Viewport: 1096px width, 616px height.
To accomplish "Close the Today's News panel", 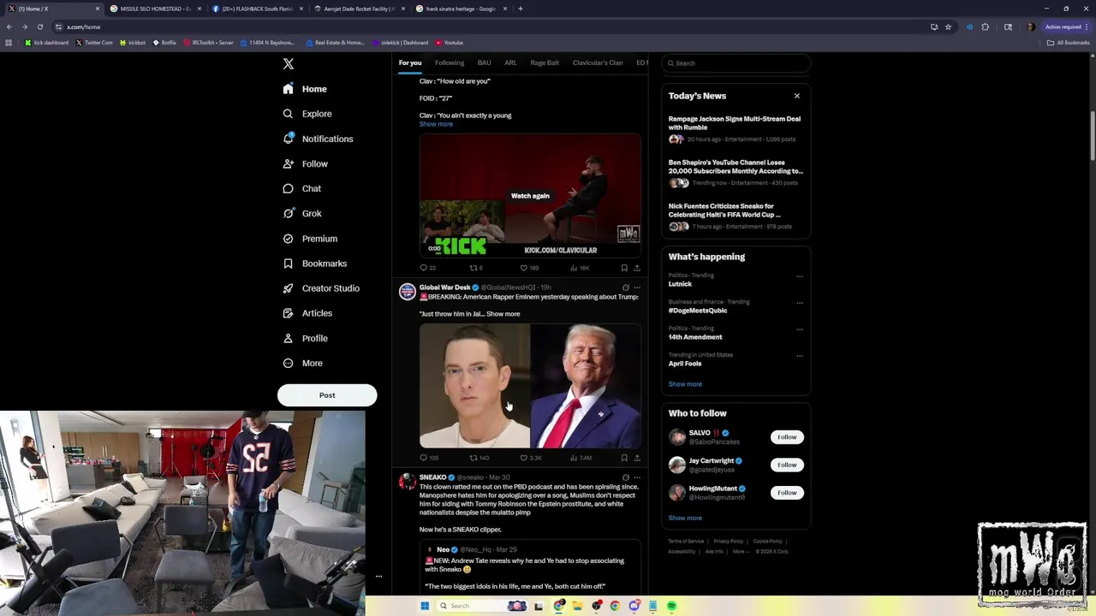I will 797,96.
